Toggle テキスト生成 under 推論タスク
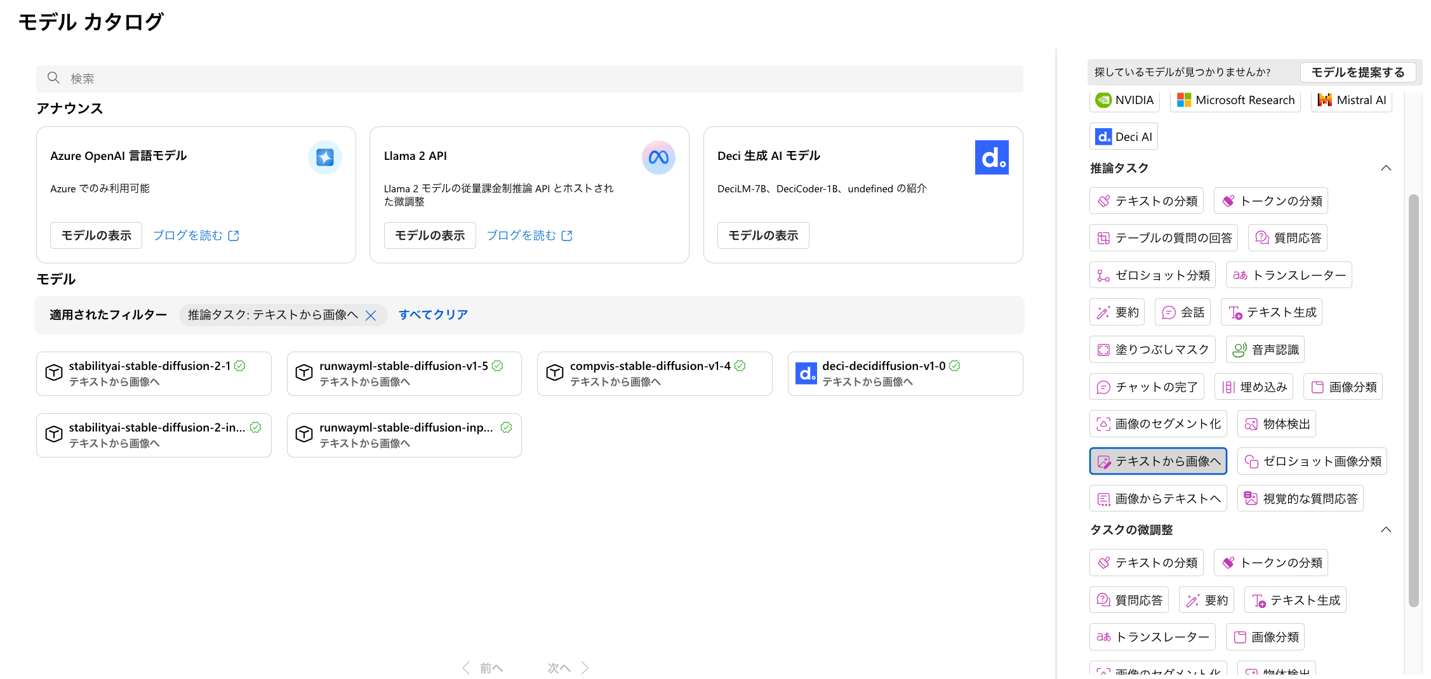1431x679 pixels. pyautogui.click(x=1272, y=312)
